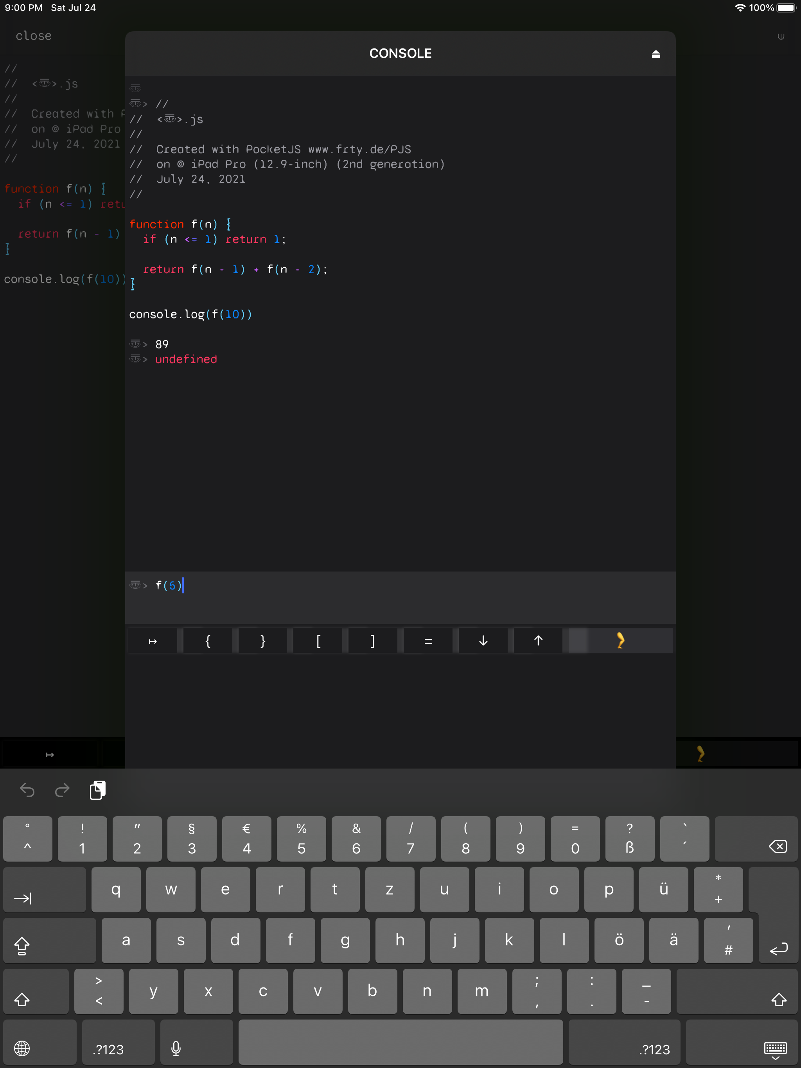Recall history with up arrow button
The width and height of the screenshot is (801, 1068).
click(538, 641)
